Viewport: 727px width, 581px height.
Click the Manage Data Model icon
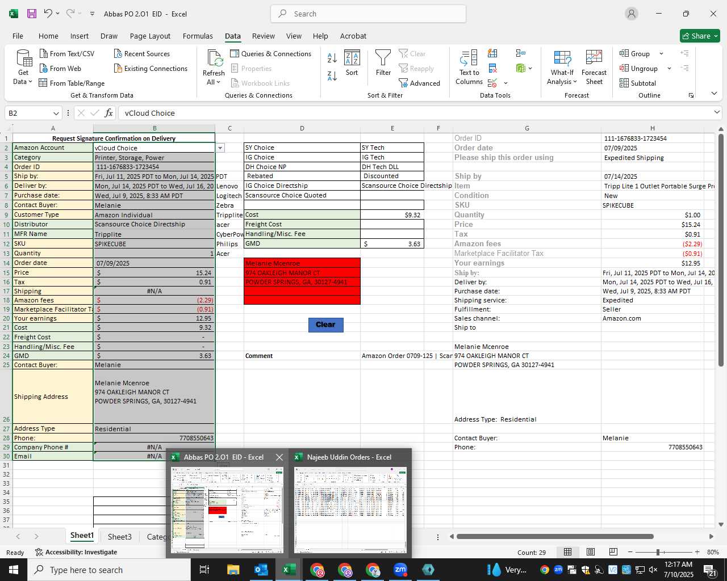coord(521,68)
